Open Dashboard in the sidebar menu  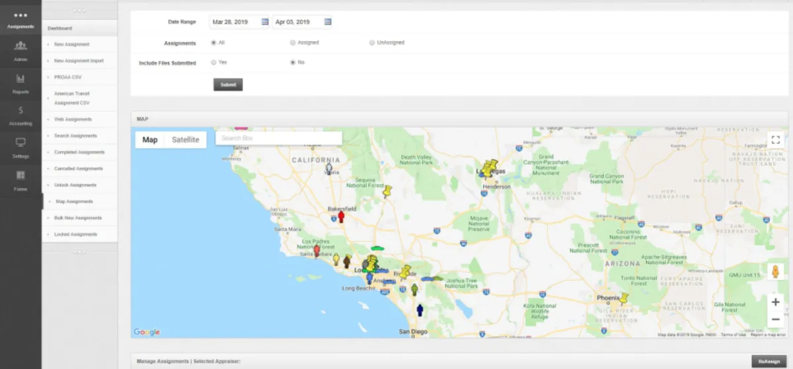80,28
